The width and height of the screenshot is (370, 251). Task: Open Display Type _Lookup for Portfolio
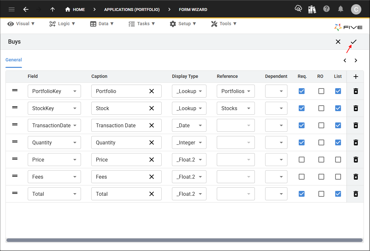[x=189, y=91]
